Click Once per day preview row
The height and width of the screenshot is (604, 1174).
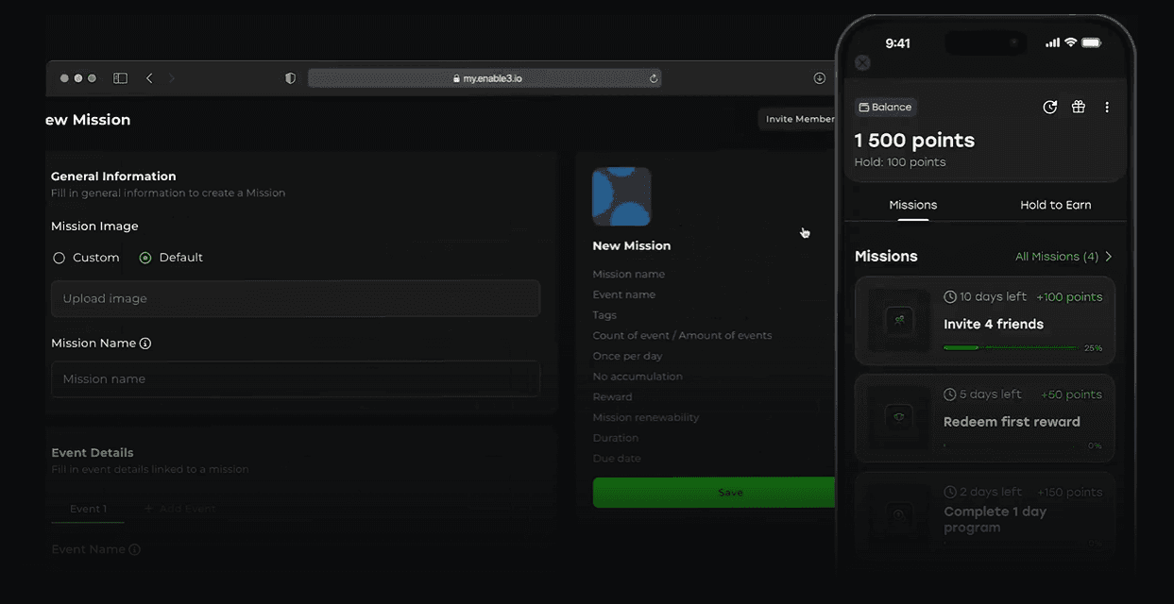(627, 356)
